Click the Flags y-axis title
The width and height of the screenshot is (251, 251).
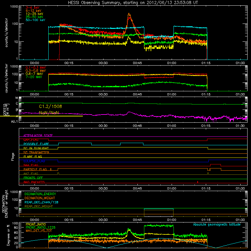pos(13,157)
